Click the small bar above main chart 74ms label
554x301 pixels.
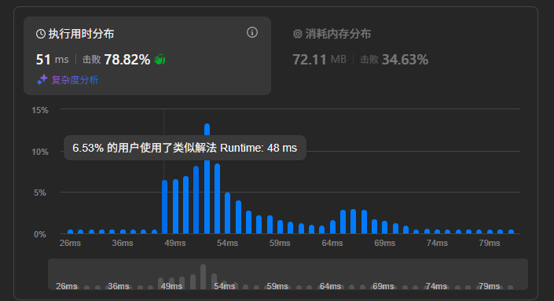coord(438,231)
